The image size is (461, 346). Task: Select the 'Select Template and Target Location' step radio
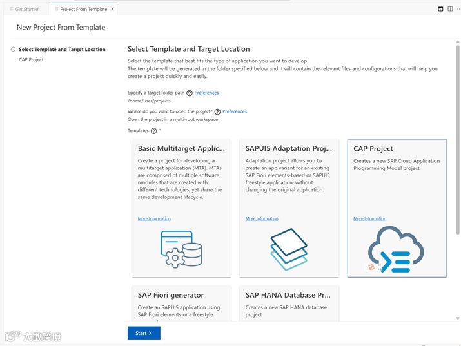tap(13, 49)
